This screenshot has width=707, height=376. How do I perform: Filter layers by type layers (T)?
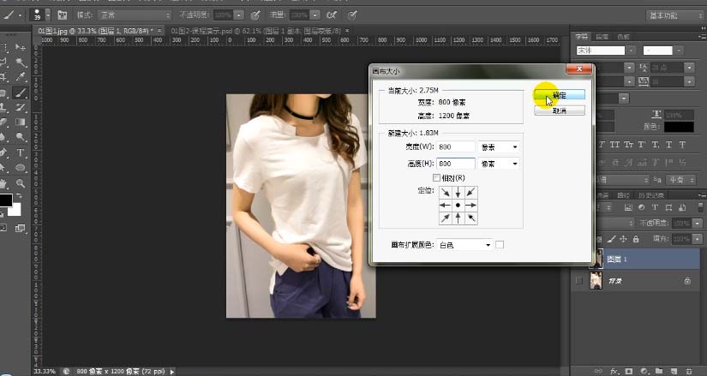[655, 207]
